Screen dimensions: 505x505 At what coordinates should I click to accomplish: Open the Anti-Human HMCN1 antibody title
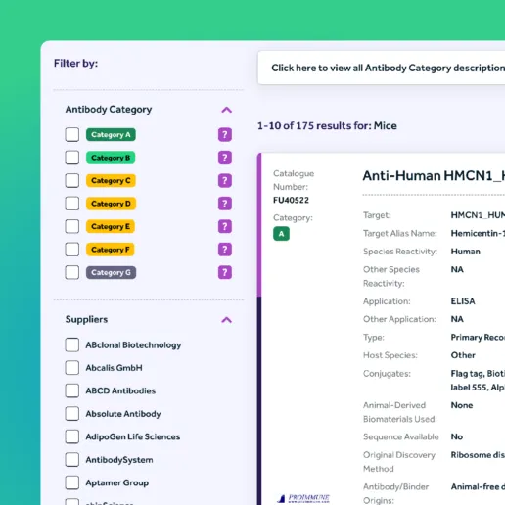point(434,176)
